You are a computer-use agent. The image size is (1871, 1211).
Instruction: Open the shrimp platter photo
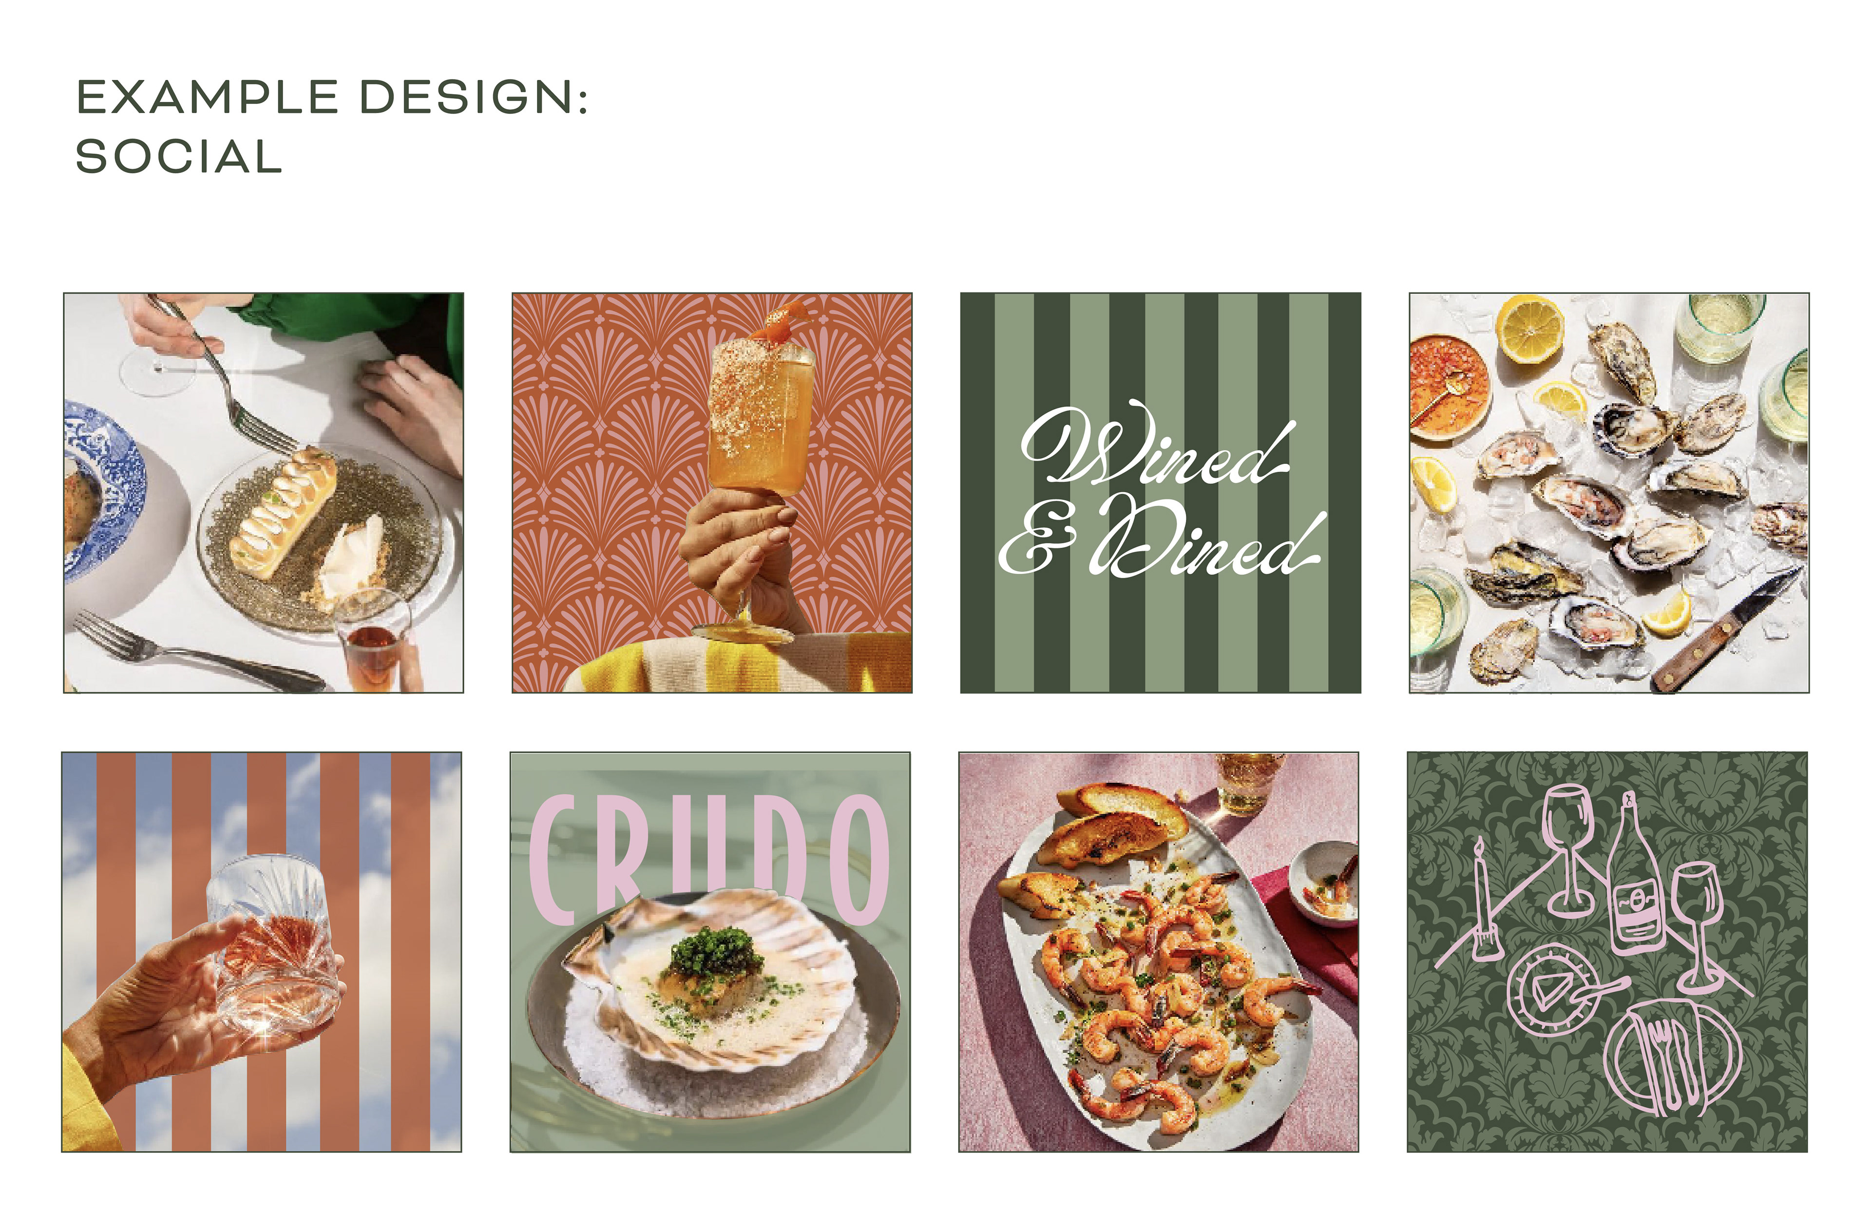(x=1159, y=952)
